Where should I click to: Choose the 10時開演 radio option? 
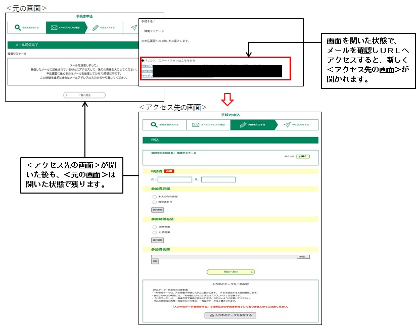pos(153,227)
